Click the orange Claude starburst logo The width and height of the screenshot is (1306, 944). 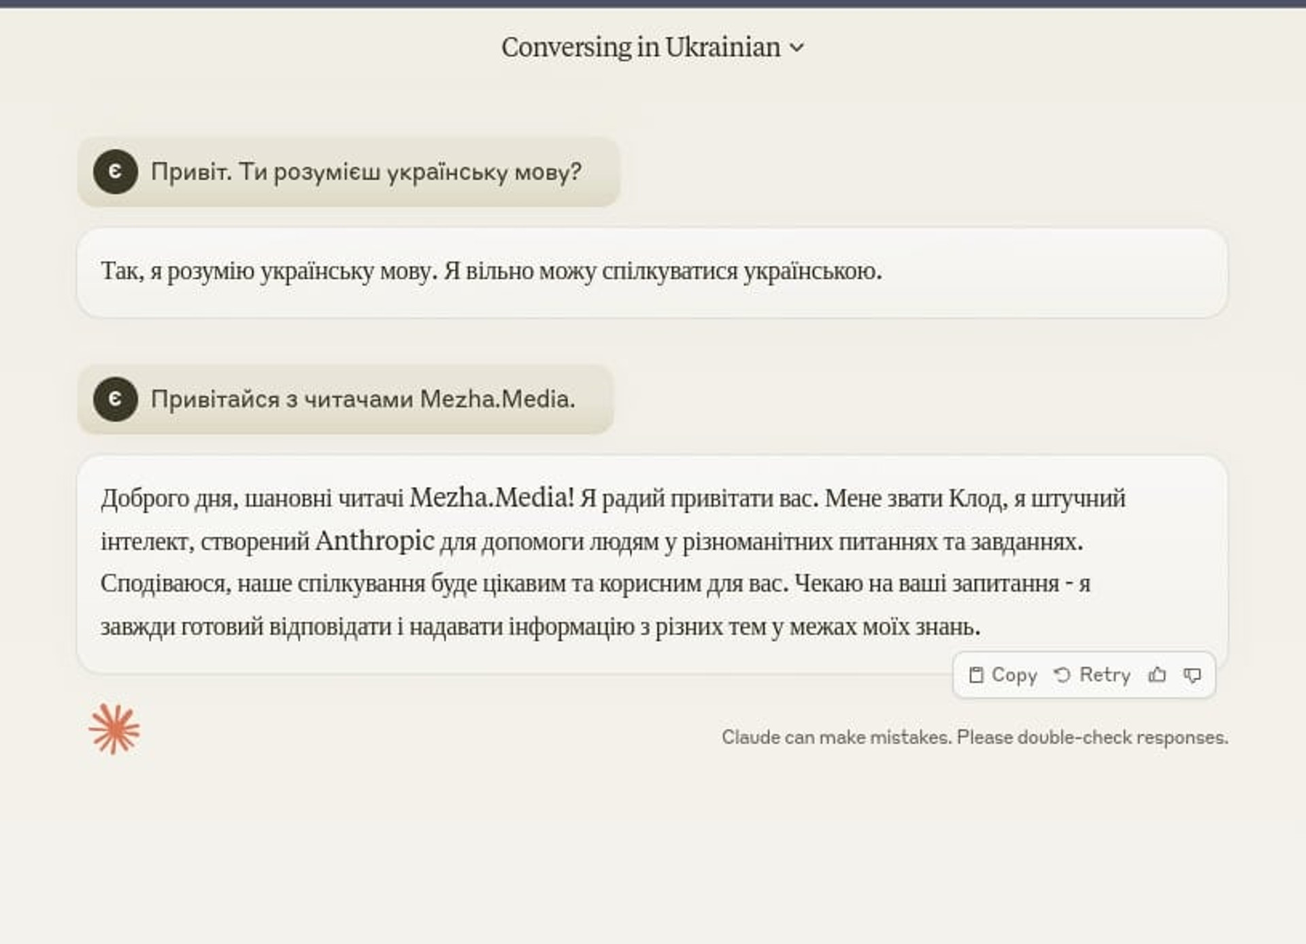[114, 729]
